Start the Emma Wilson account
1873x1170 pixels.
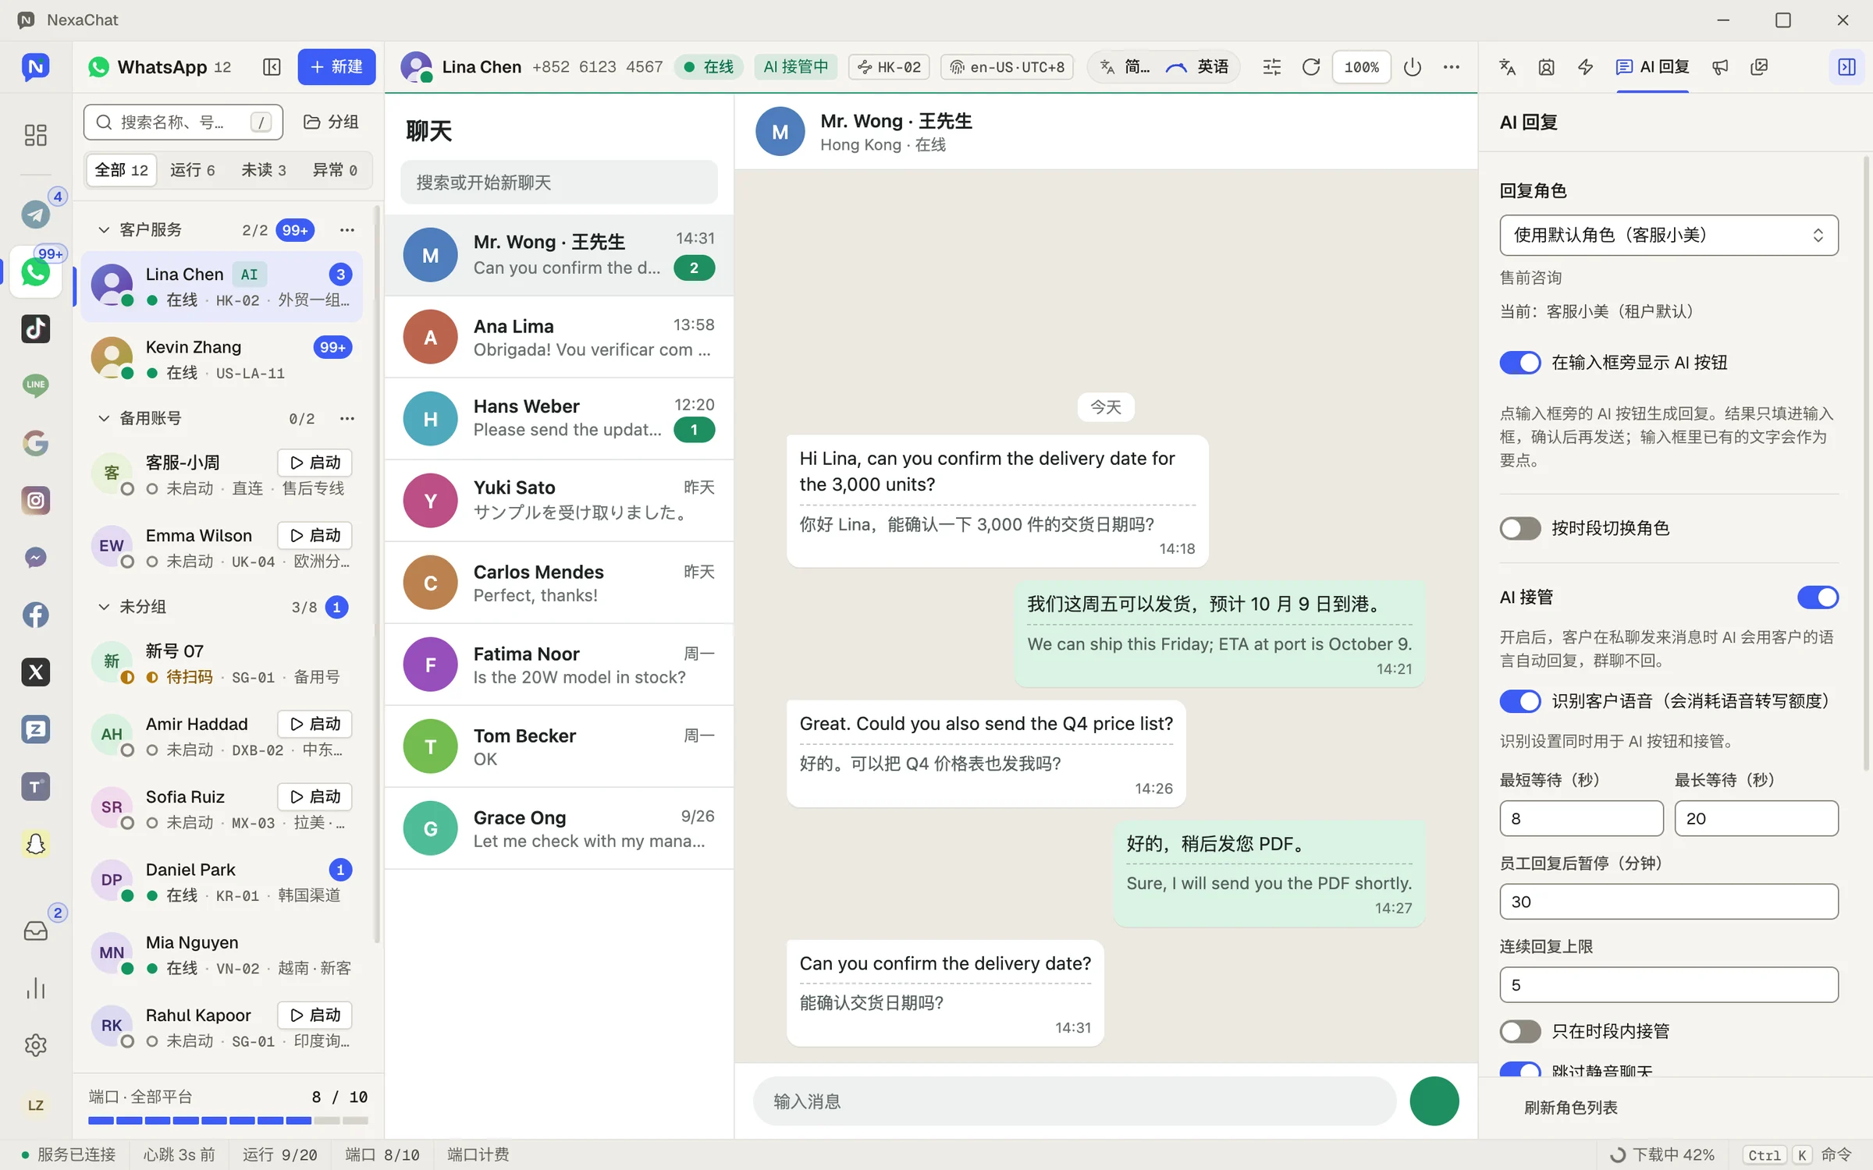[315, 535]
